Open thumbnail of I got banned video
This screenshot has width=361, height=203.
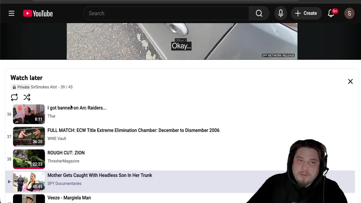pyautogui.click(x=29, y=114)
